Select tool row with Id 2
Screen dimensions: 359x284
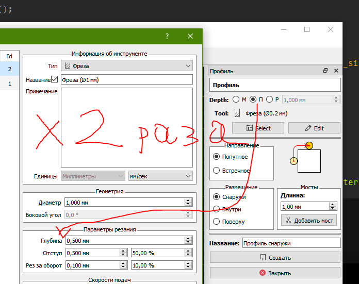point(9,69)
